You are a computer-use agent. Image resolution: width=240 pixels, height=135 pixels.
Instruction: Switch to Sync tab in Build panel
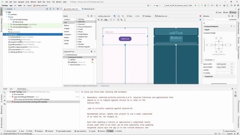point(11,89)
